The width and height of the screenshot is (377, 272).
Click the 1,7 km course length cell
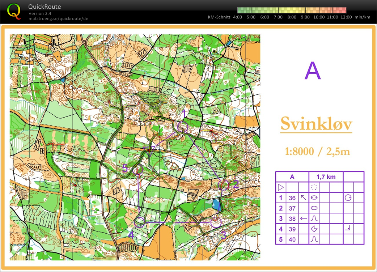[x=326, y=177]
